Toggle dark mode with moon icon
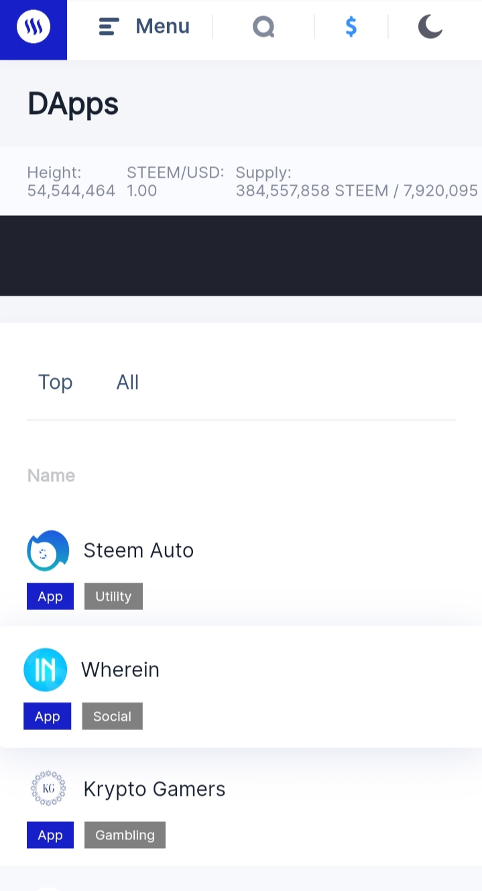This screenshot has height=891, width=482. pyautogui.click(x=430, y=27)
